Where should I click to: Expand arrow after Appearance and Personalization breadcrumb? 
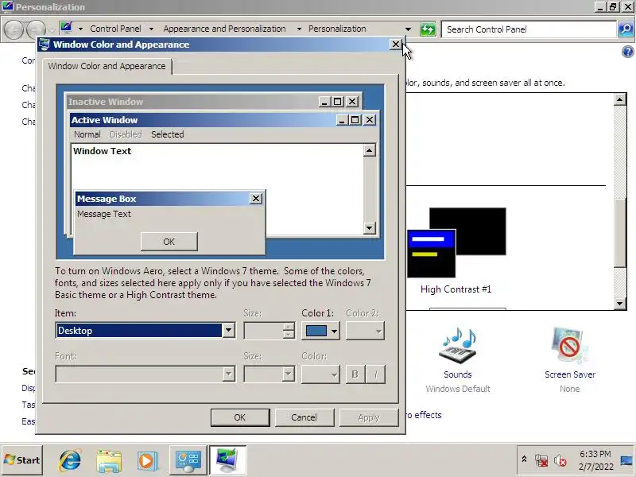pos(299,29)
